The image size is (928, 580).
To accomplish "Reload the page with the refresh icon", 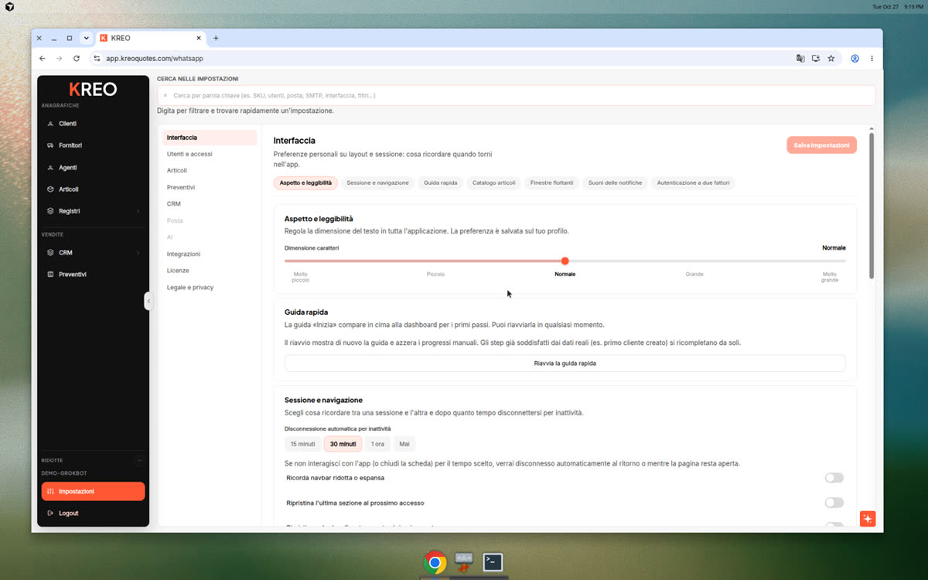I will [x=77, y=58].
